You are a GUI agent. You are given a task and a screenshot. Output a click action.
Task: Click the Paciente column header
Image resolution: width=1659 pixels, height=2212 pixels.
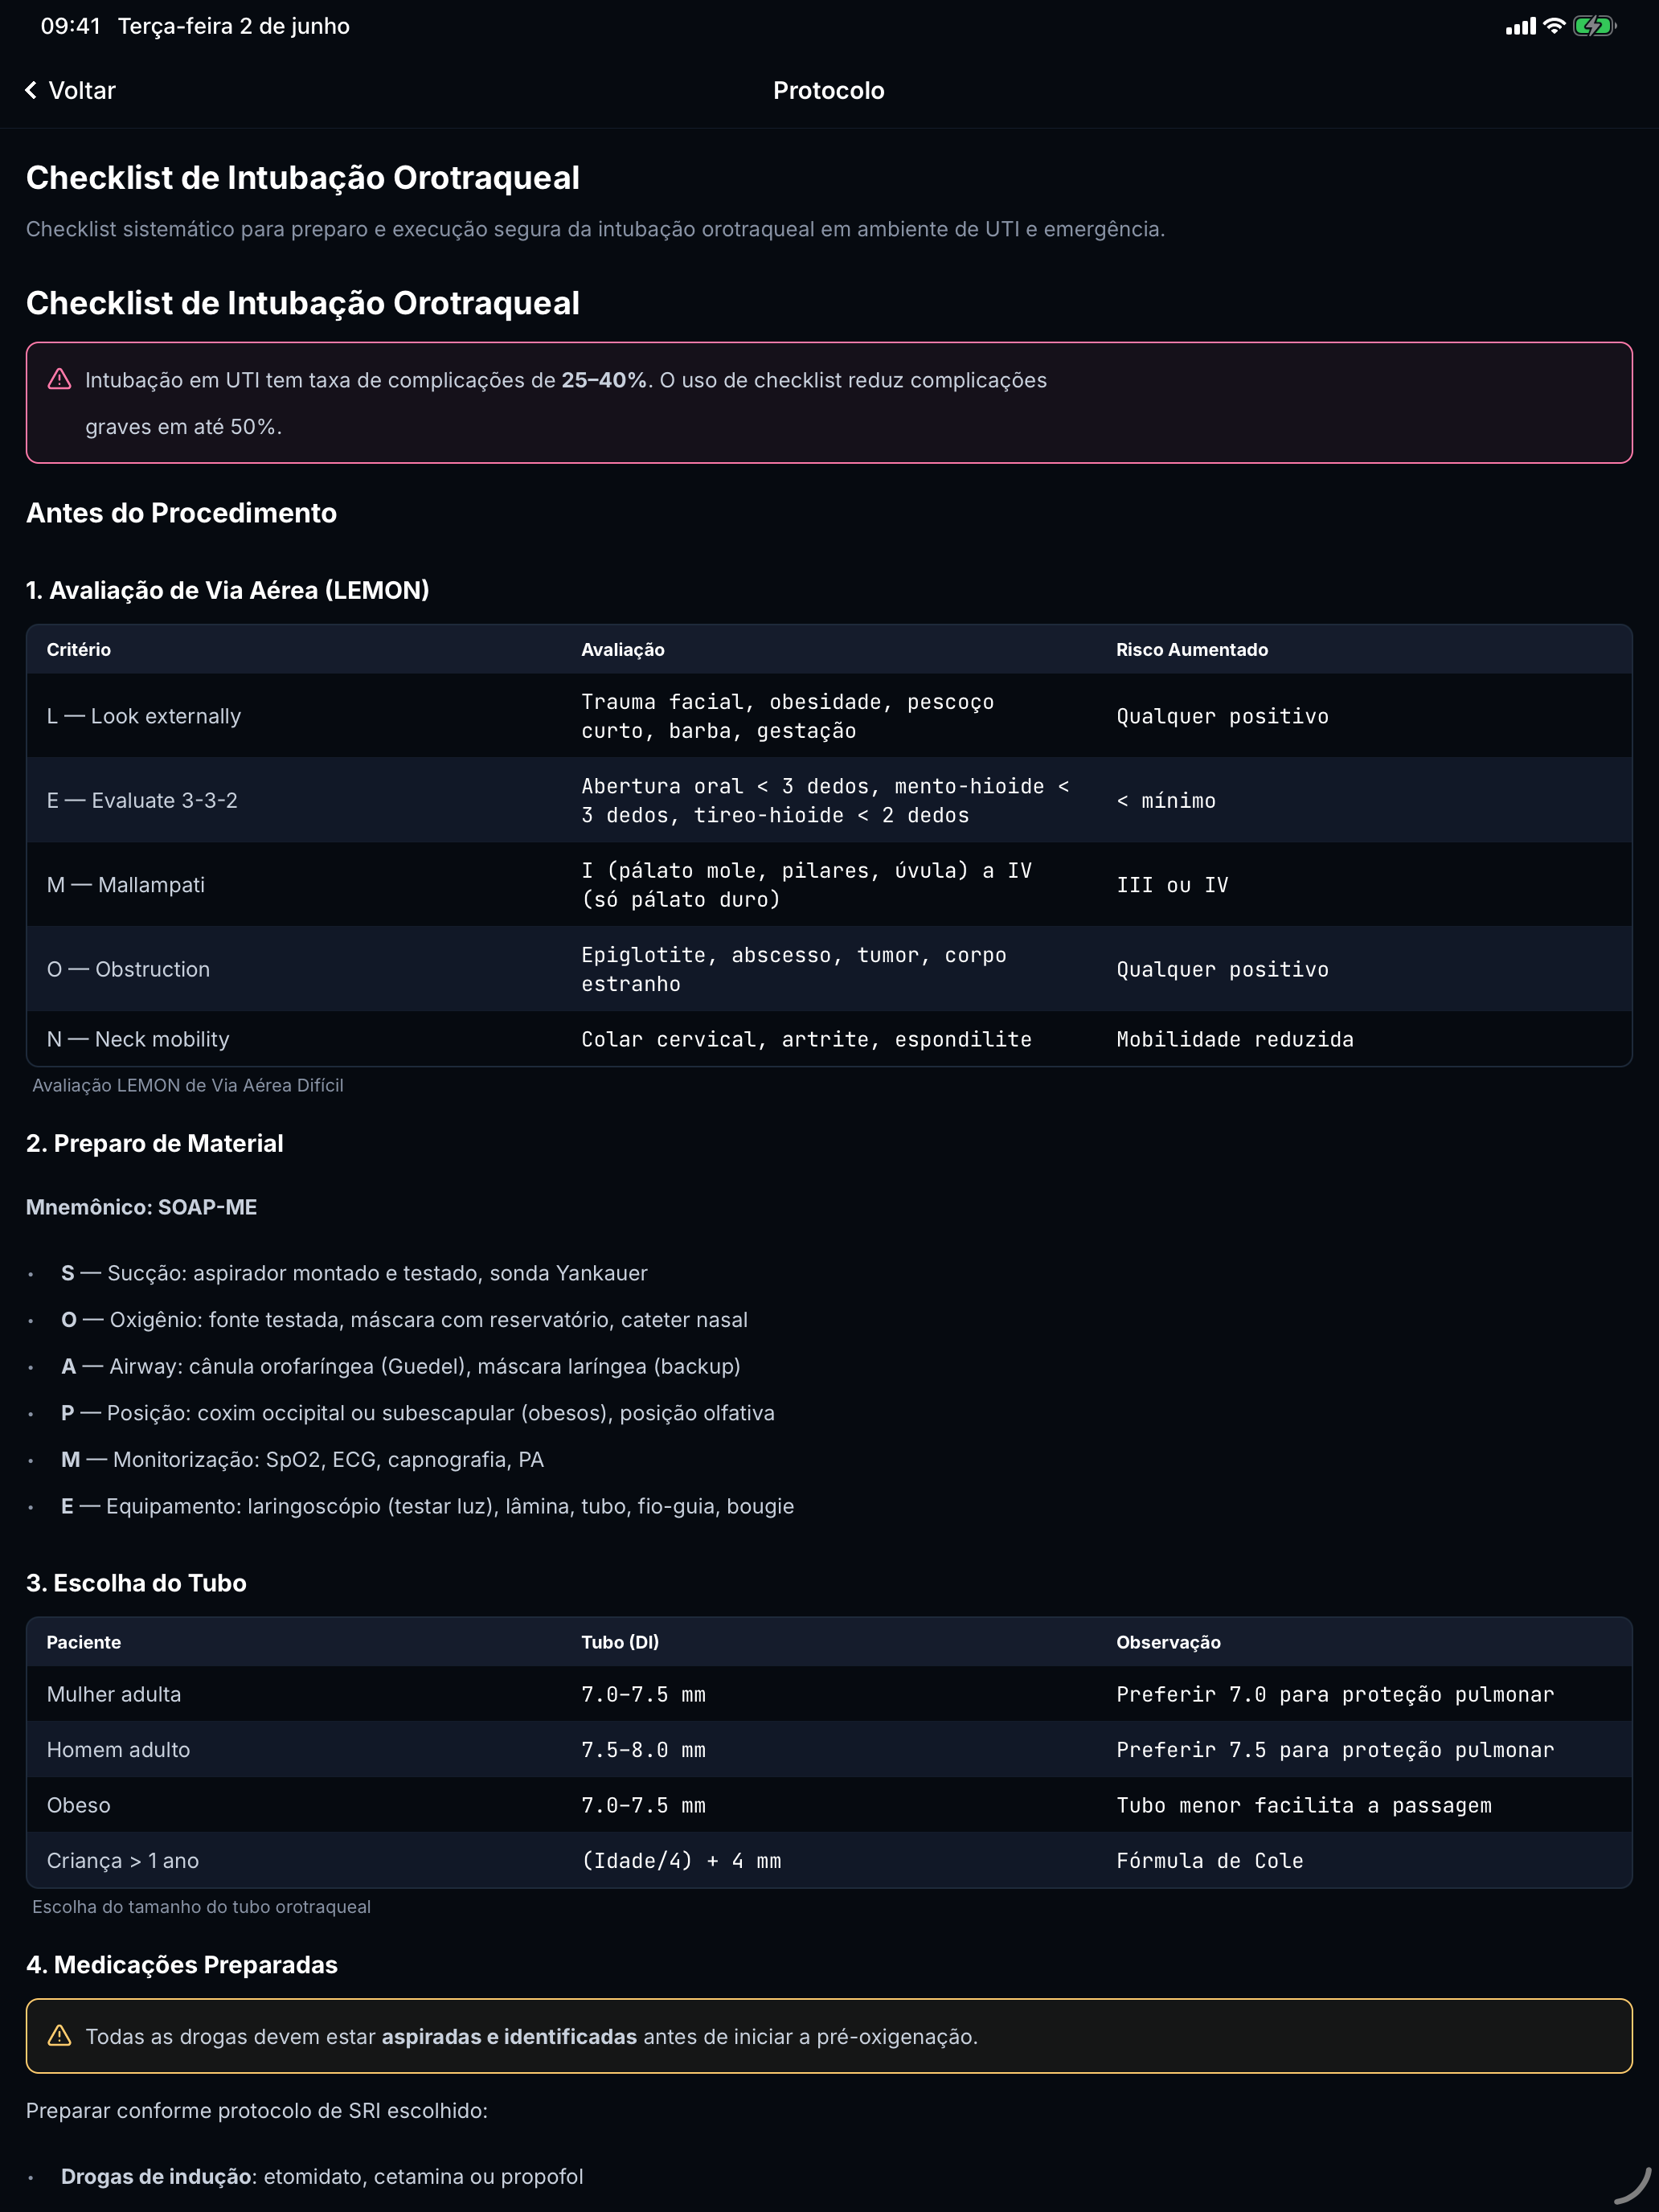84,1642
